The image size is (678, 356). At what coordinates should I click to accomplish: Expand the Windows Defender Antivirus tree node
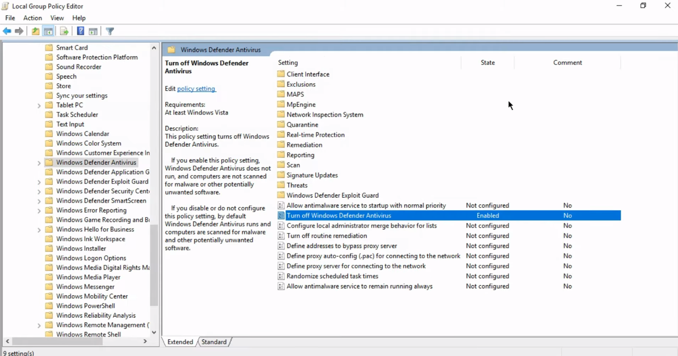[x=39, y=163]
